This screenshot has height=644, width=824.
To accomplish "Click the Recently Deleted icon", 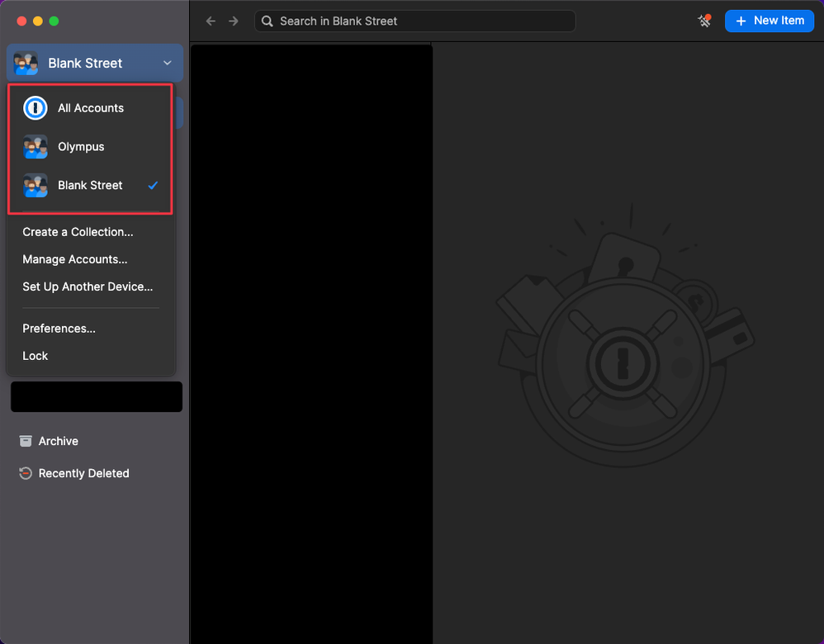I will click(x=26, y=473).
